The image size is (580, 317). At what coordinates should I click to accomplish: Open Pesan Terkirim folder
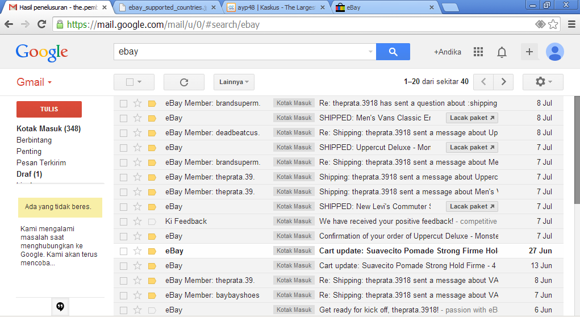coord(41,162)
